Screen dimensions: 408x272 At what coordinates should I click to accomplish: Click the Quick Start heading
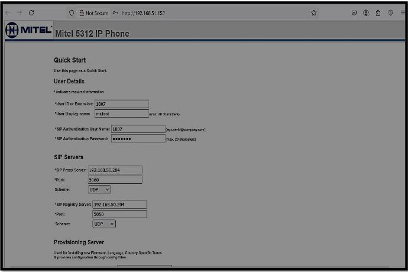coord(70,60)
